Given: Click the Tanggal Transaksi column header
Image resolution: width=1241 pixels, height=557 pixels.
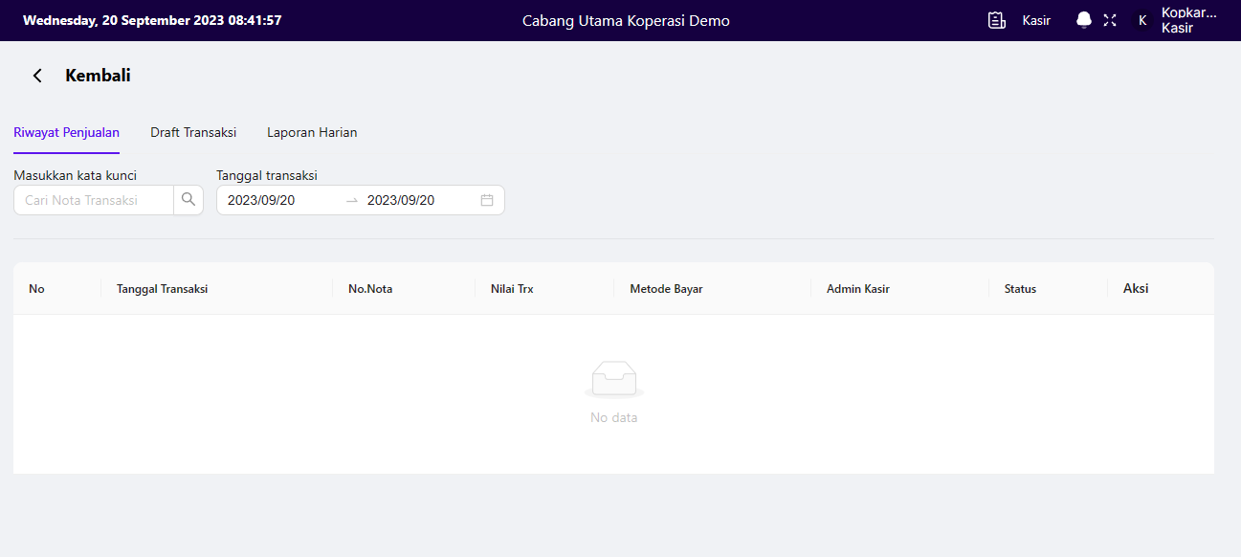Looking at the screenshot, I should (x=162, y=289).
